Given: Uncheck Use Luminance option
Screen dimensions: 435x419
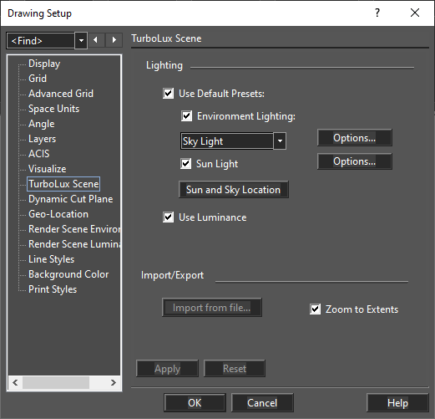Looking at the screenshot, I should tap(169, 217).
